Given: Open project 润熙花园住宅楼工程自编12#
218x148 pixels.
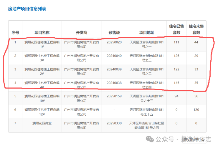Looking at the screenshot, I should [42, 112].
